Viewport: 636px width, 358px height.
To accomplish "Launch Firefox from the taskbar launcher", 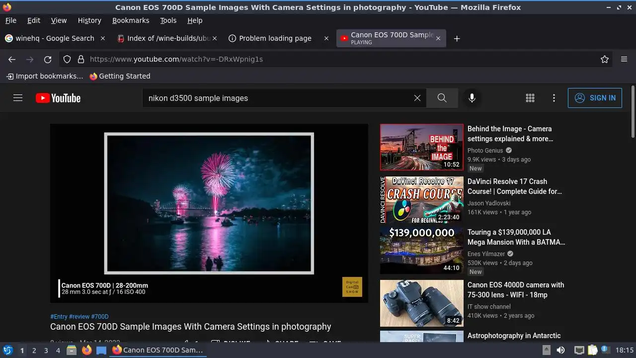I will [x=87, y=350].
